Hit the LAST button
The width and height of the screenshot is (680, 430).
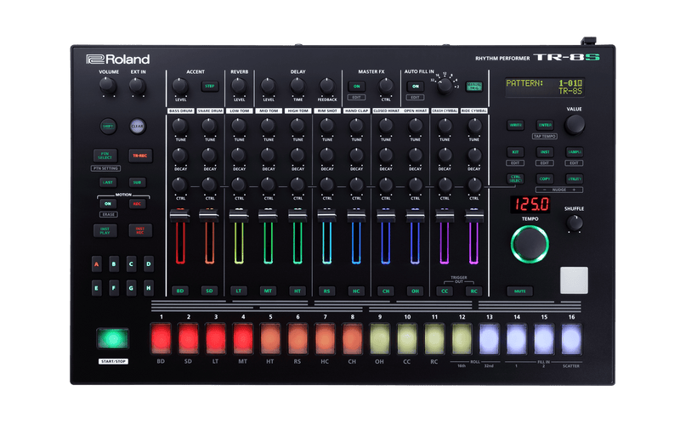point(108,183)
